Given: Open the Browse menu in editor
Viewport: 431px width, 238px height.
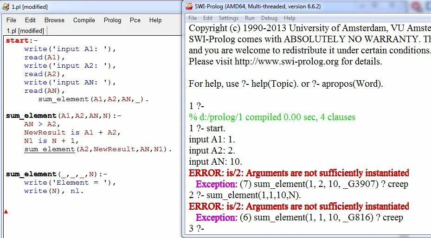Looking at the screenshot, I should pyautogui.click(x=54, y=20).
